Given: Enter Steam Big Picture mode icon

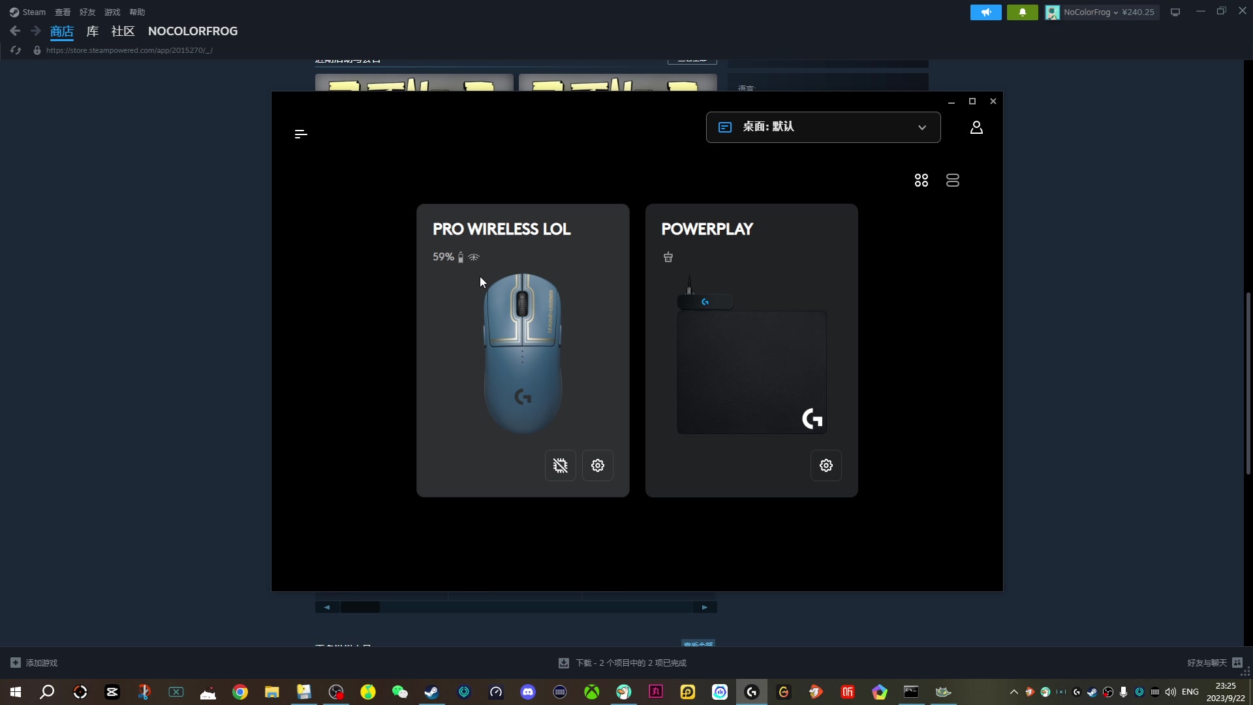Looking at the screenshot, I should pos(1175,12).
